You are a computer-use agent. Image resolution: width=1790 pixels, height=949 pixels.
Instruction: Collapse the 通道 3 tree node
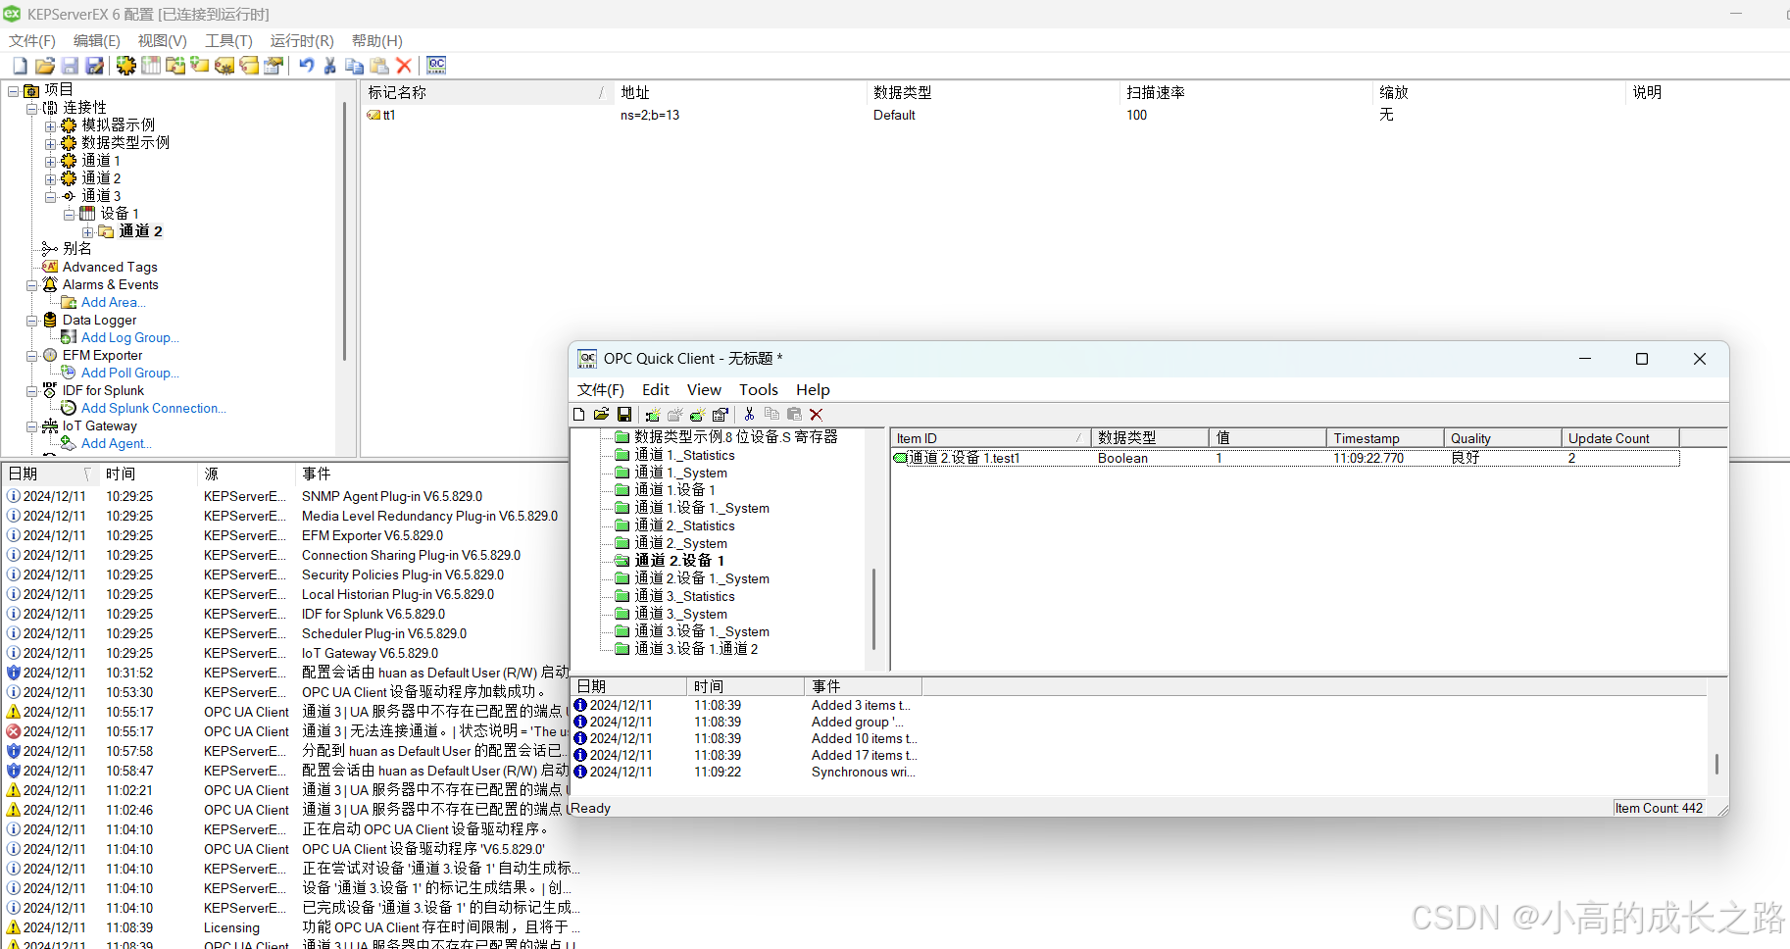[x=51, y=196]
